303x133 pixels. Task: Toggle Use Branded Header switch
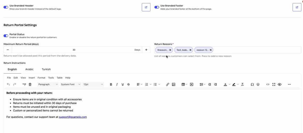6,7
